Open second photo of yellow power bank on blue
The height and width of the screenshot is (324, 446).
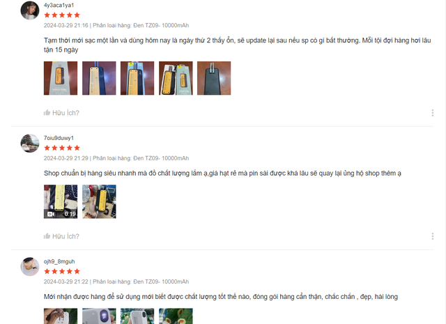tap(99, 78)
